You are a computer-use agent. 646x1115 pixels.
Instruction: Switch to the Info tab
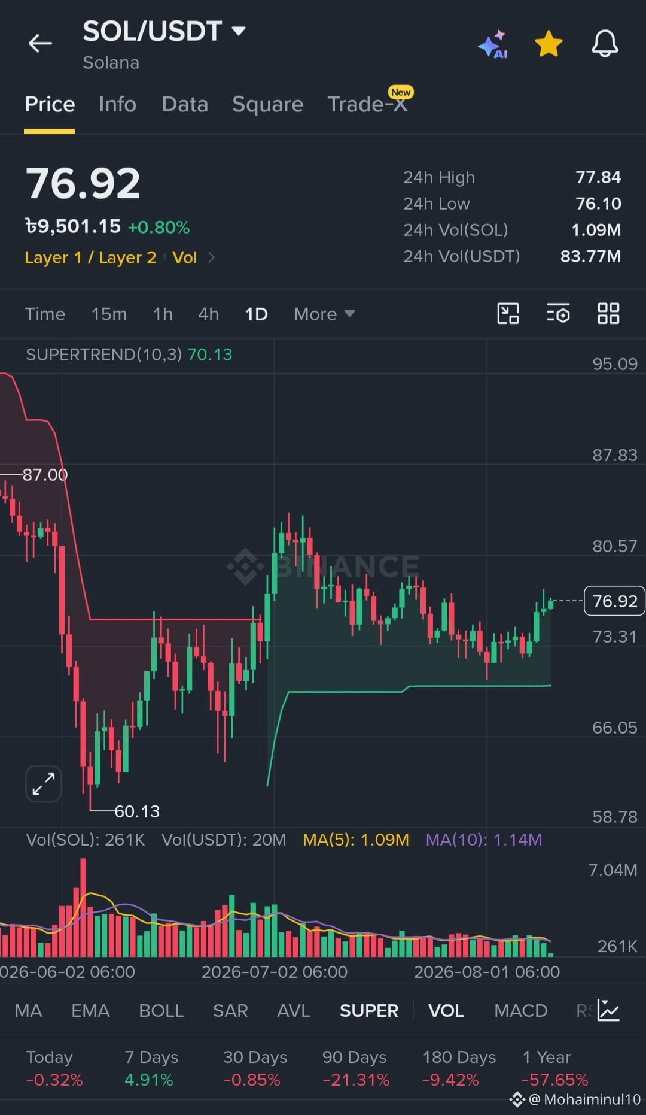point(117,104)
